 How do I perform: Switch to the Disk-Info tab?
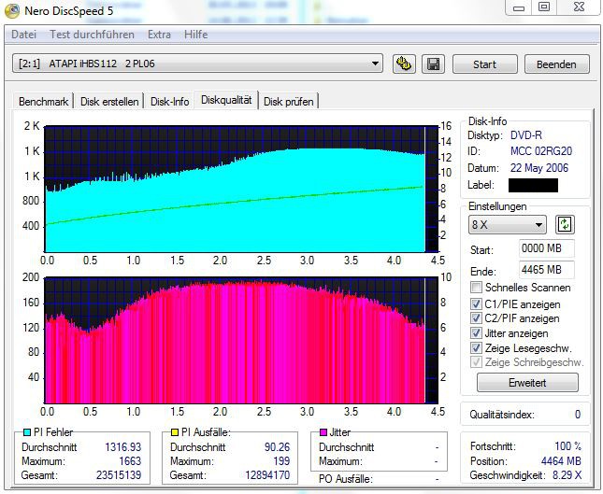[x=169, y=102]
